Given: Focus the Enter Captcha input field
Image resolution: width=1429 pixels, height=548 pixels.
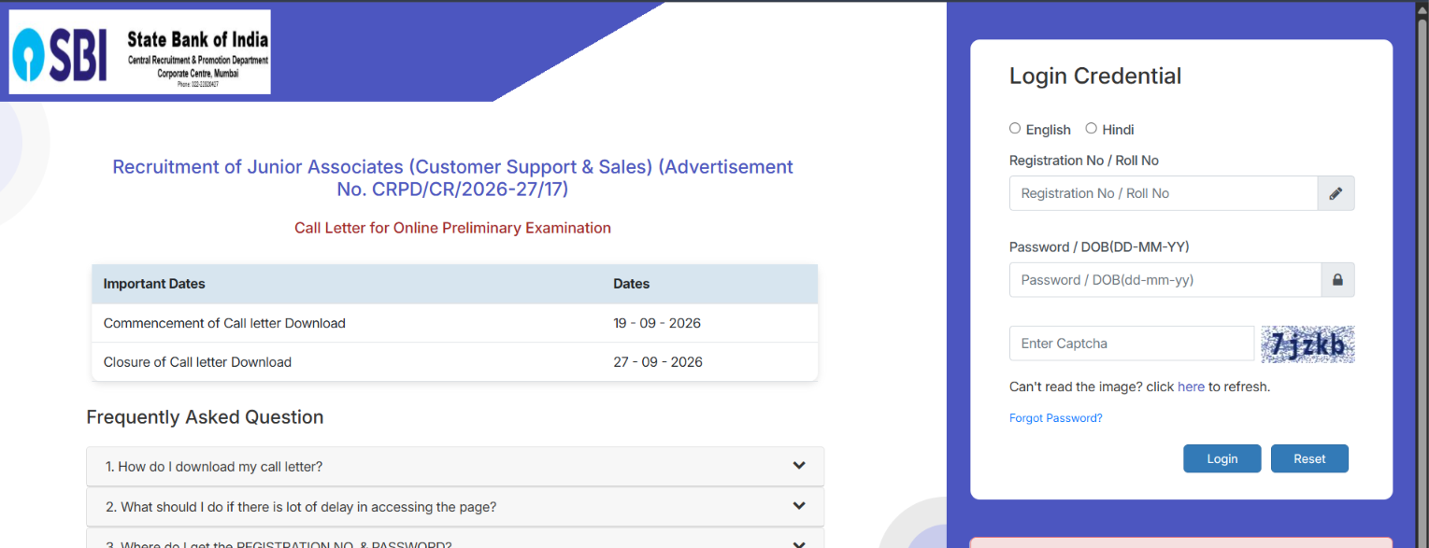Looking at the screenshot, I should tap(1132, 344).
